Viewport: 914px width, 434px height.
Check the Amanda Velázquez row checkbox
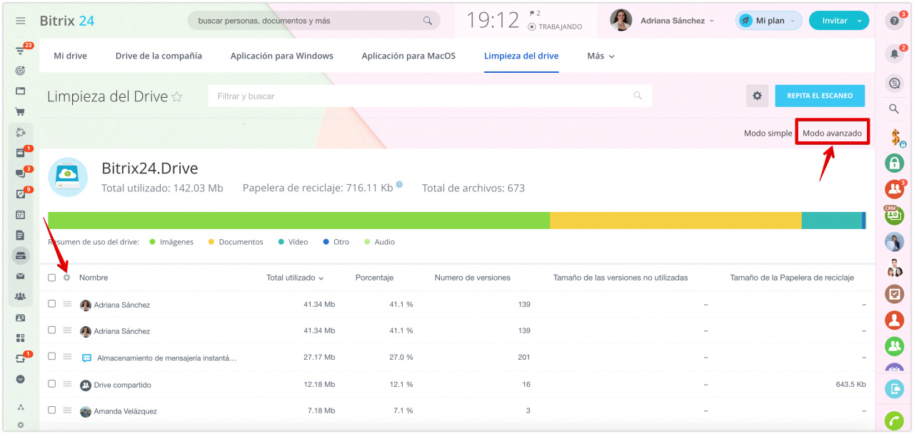pyautogui.click(x=51, y=410)
